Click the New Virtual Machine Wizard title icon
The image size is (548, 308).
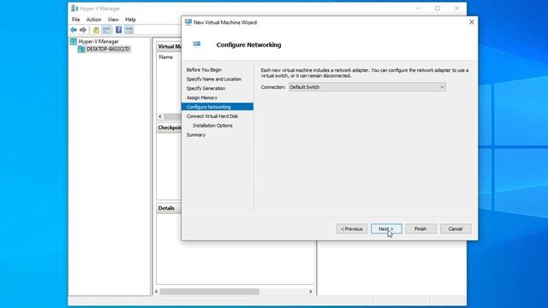pos(188,22)
